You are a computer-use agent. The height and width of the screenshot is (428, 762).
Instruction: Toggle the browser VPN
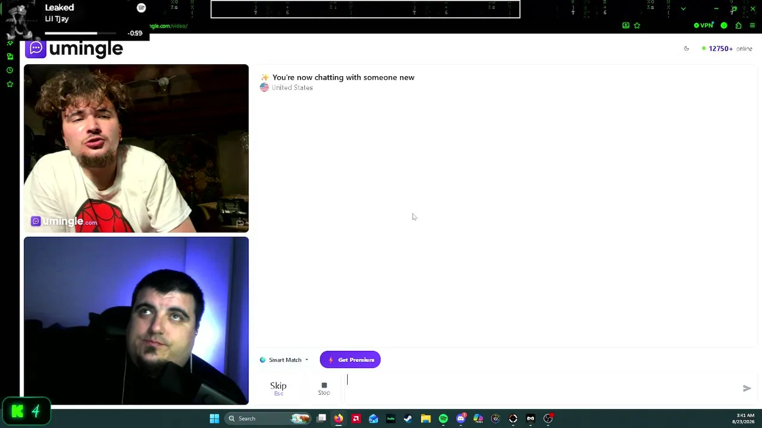[x=704, y=26]
